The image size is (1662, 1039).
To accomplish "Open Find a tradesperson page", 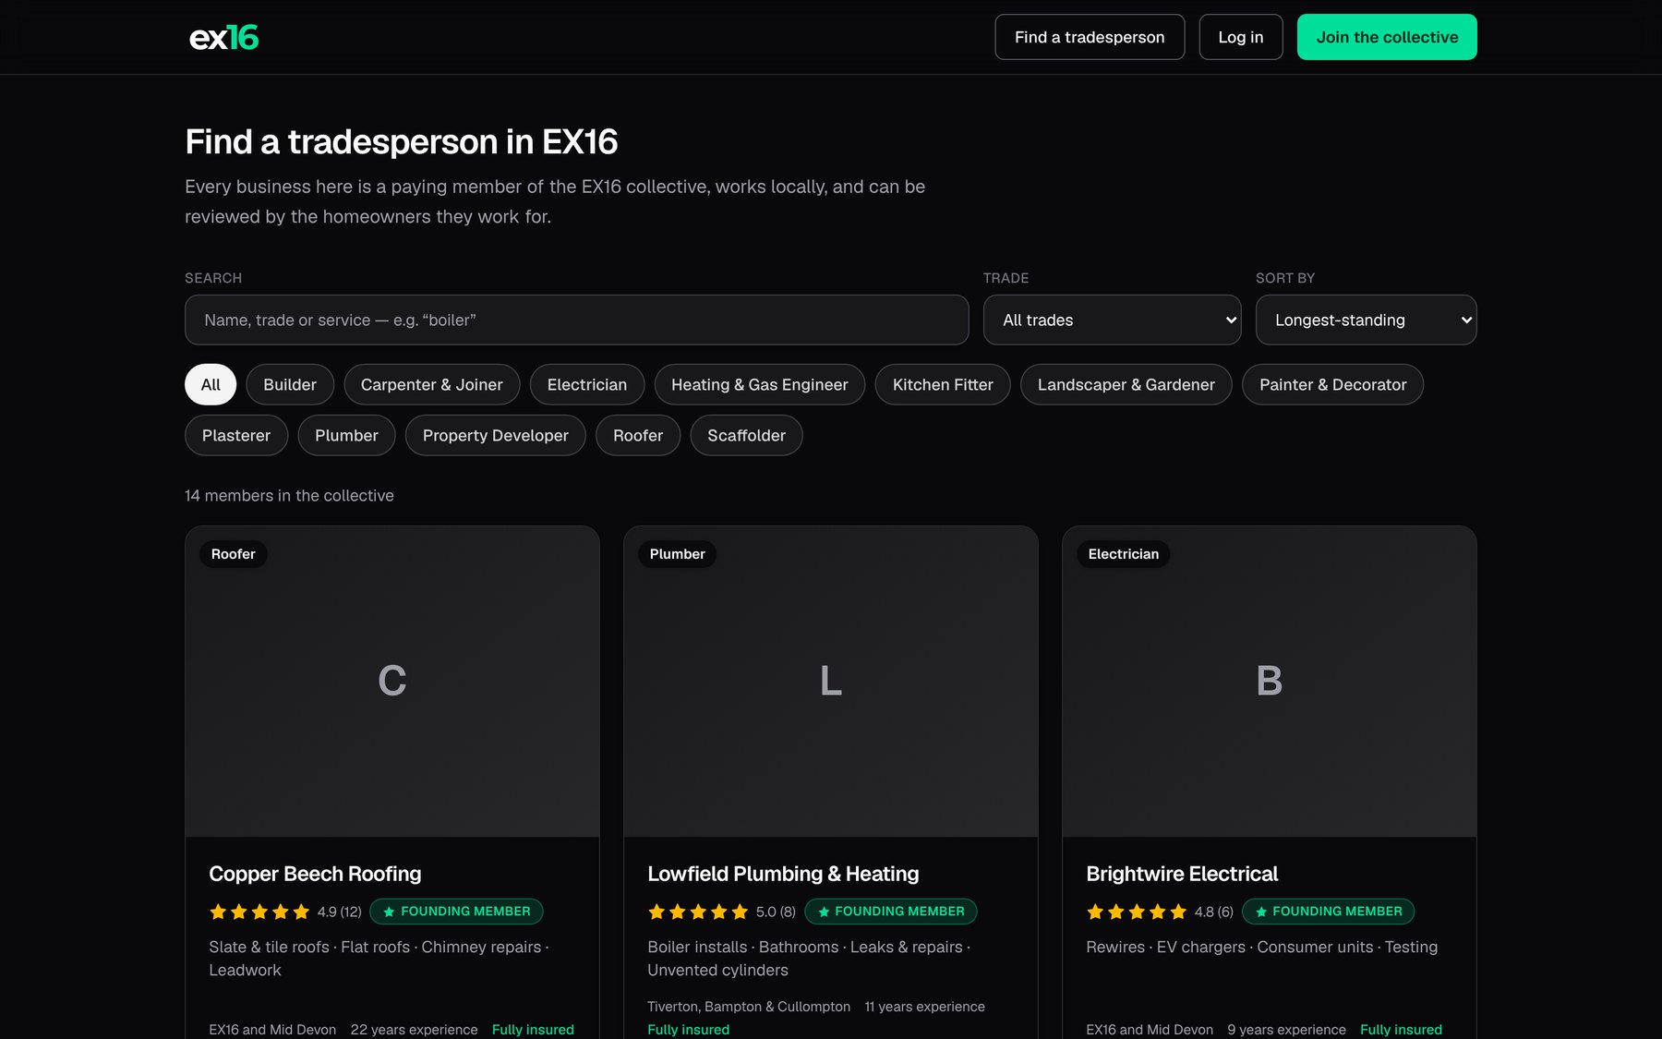I will pyautogui.click(x=1090, y=37).
